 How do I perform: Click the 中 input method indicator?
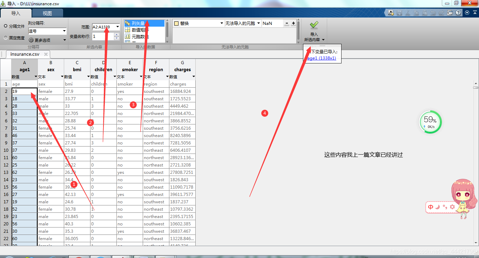click(431, 207)
